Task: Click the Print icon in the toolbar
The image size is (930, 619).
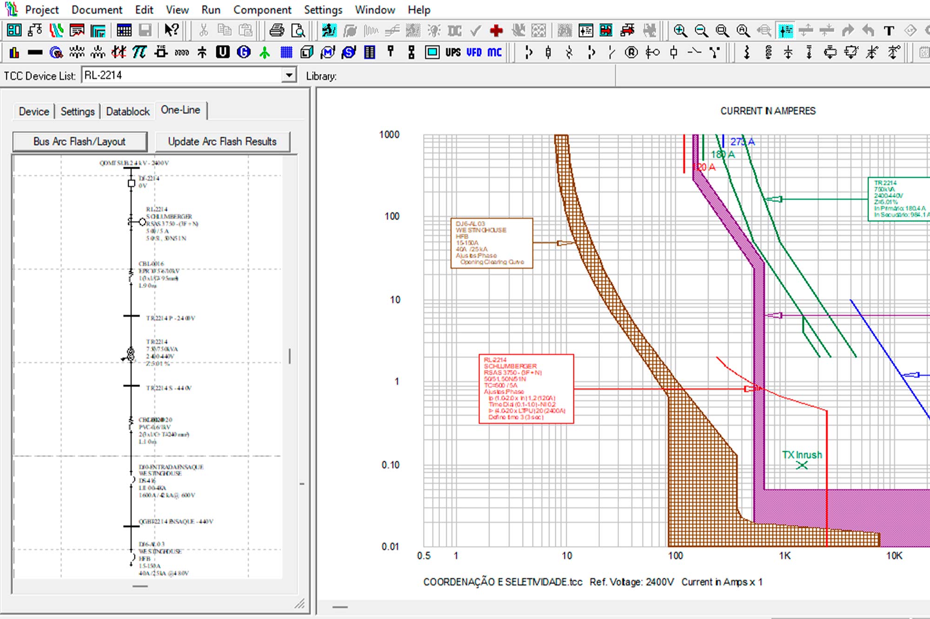Action: 277,31
